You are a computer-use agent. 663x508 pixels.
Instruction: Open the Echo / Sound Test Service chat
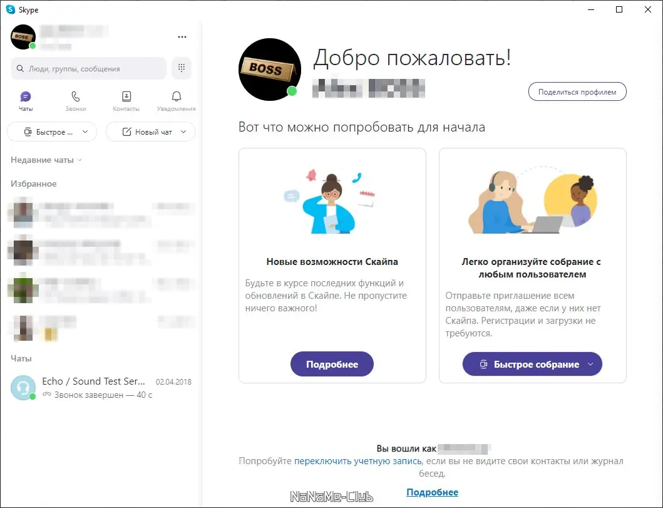[101, 388]
